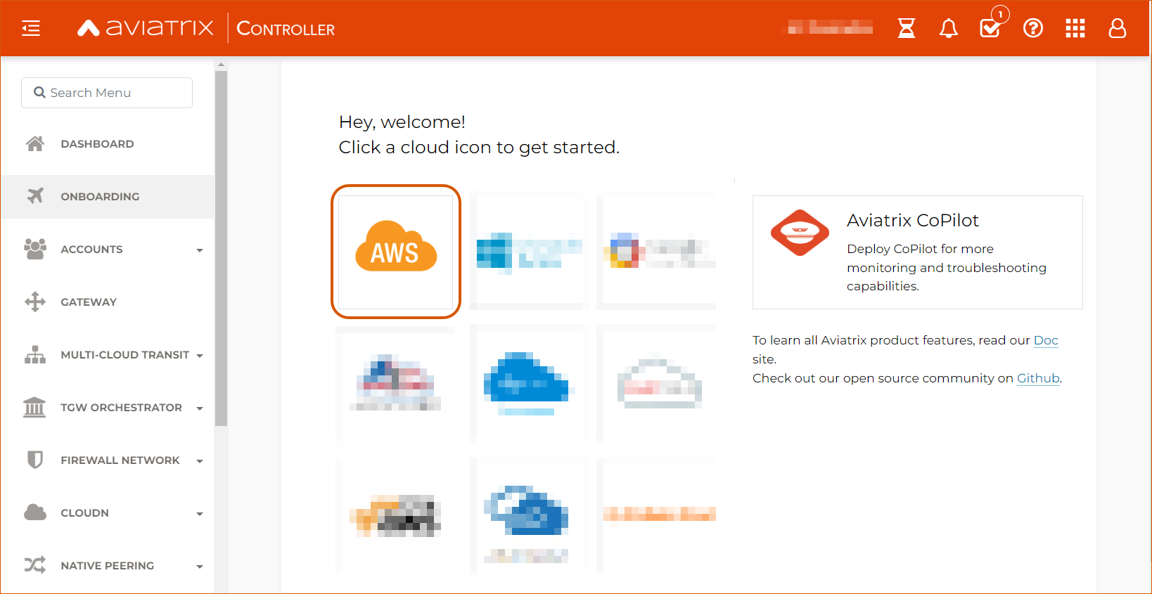Open the notifications bell icon
The width and height of the screenshot is (1152, 594).
(x=949, y=28)
